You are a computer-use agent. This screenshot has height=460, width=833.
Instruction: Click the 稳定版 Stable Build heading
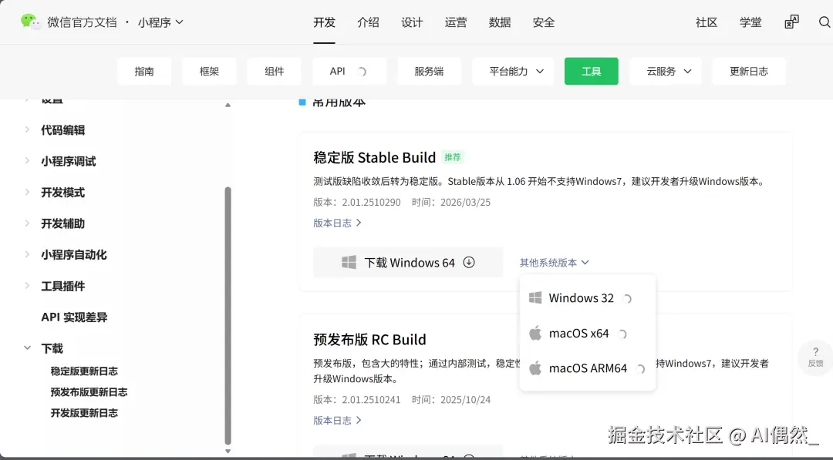click(375, 158)
